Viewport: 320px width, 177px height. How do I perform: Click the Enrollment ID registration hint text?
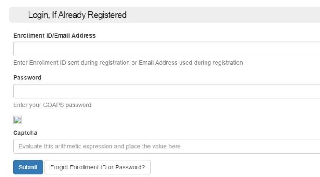click(128, 63)
